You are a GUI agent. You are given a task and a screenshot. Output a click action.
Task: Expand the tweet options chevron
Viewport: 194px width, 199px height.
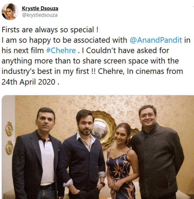coord(193,7)
